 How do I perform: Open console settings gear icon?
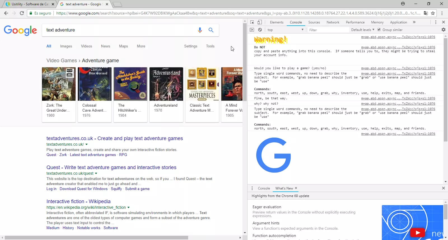tap(443, 30)
